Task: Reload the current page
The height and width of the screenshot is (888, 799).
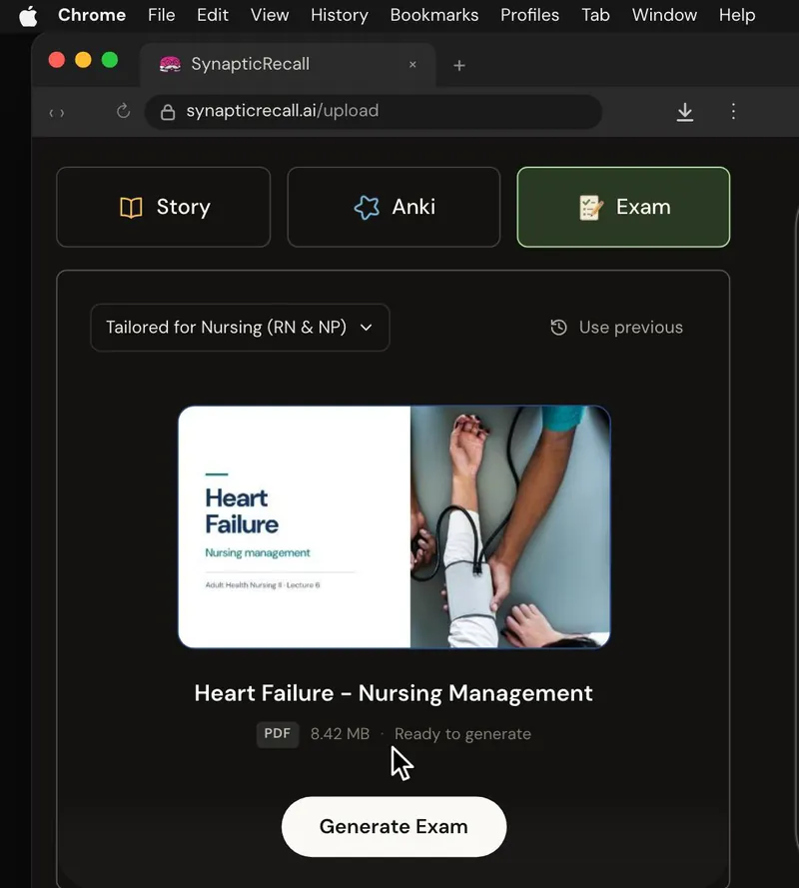Action: pos(124,111)
